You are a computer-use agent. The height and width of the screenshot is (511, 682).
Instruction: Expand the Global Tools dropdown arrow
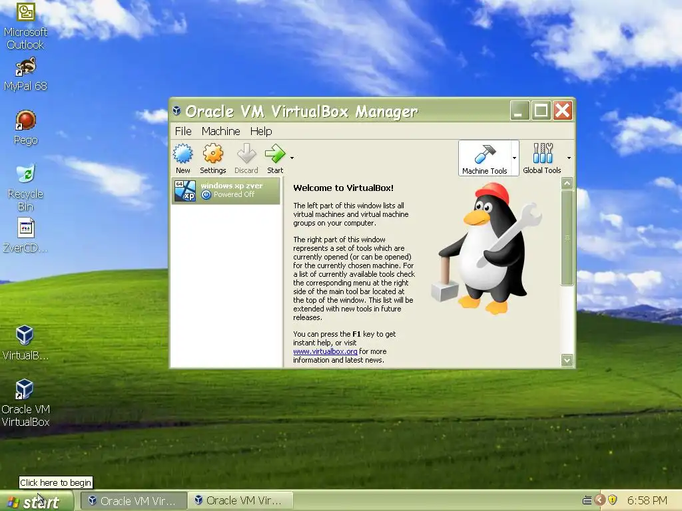[x=569, y=158]
